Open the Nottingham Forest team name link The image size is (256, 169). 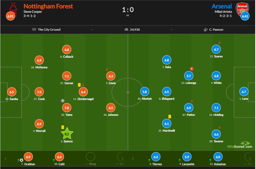pyautogui.click(x=48, y=6)
